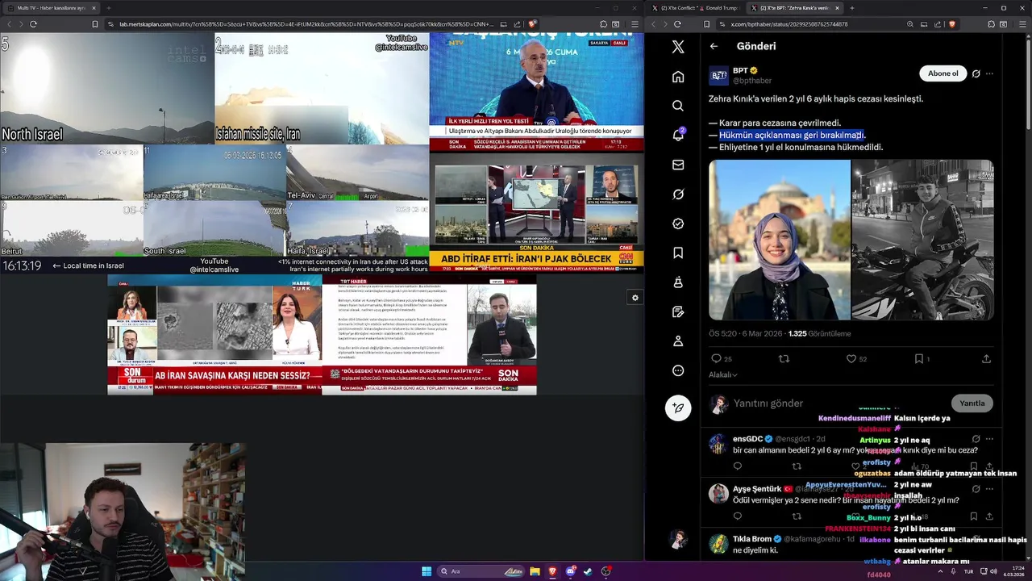Select the intelcamslive multi-camera stream
1032x581 pixels.
point(214,153)
